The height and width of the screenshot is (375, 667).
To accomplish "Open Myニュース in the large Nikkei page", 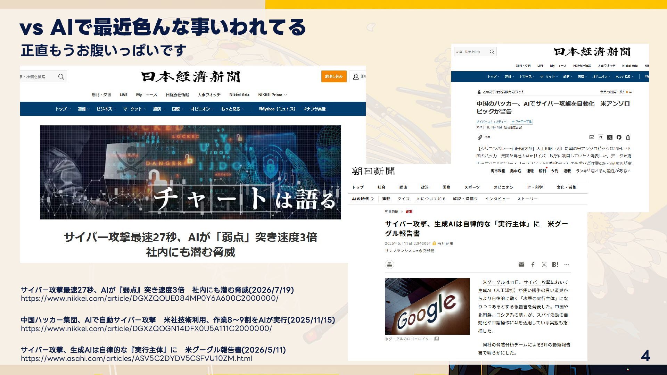I will click(147, 95).
